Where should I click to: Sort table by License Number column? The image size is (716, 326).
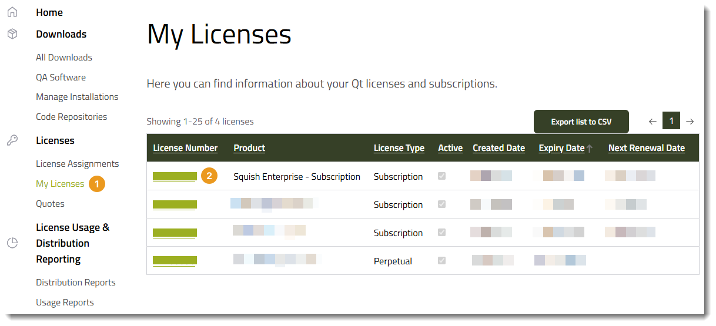point(185,148)
